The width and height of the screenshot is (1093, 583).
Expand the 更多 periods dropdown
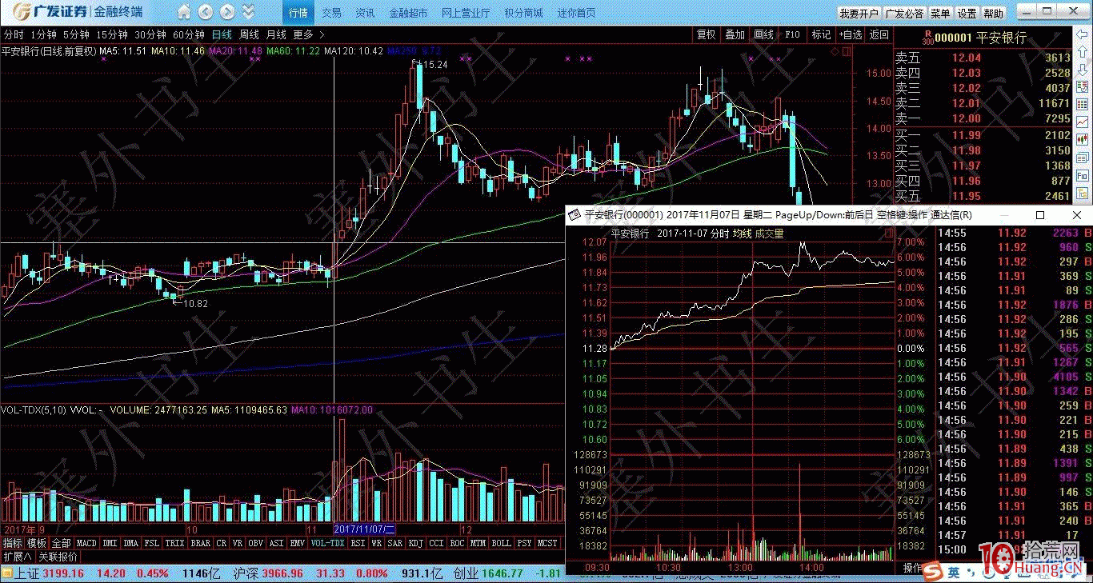point(309,34)
